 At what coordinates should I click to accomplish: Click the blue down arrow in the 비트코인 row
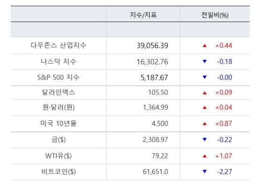[205, 171]
